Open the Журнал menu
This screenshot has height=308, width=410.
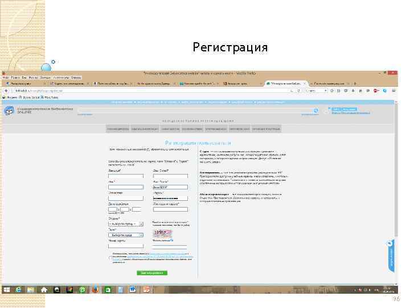pyautogui.click(x=33, y=78)
